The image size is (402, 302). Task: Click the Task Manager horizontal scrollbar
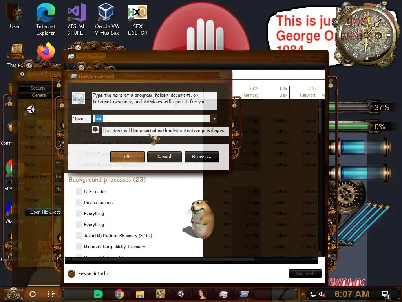tap(163, 260)
